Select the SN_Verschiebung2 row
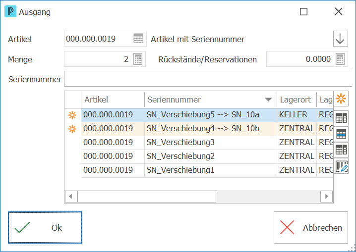 pyautogui.click(x=207, y=156)
